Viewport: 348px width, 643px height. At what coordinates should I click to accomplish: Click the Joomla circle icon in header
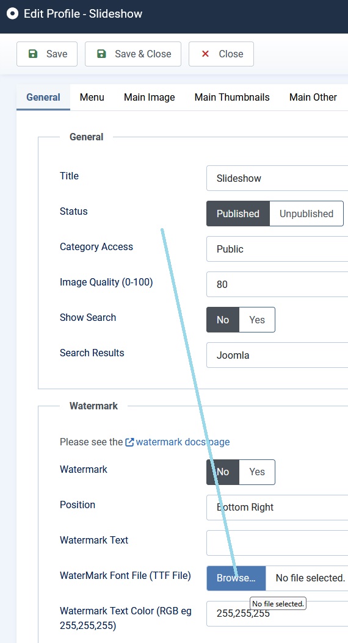coord(13,13)
